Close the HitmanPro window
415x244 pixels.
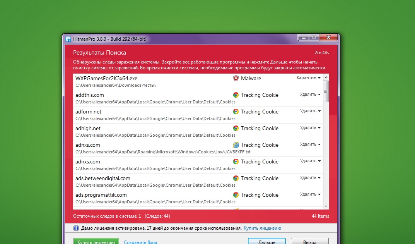(x=328, y=37)
